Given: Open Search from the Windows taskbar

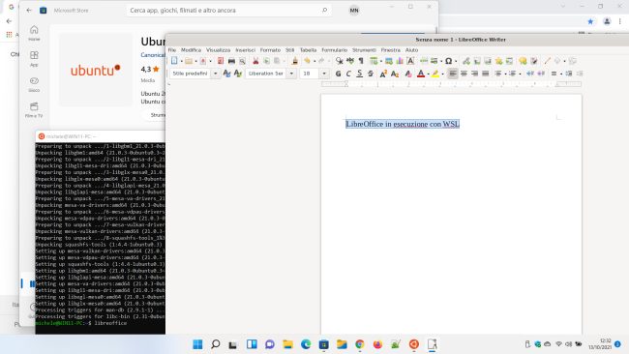Looking at the screenshot, I should (216, 344).
